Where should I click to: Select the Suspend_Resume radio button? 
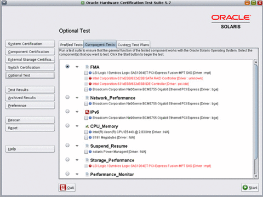tap(67, 145)
